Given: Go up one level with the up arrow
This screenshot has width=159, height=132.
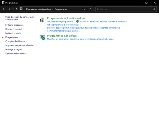Looking at the screenshot, I should (17, 9).
